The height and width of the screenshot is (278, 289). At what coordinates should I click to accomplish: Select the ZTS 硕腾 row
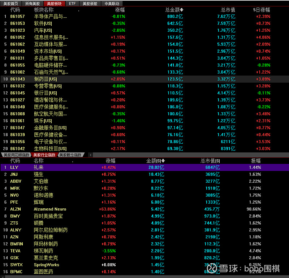point(144,223)
